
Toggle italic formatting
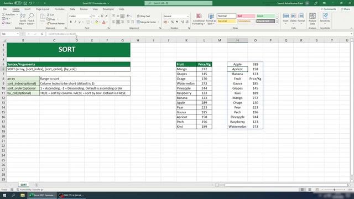point(75,22)
